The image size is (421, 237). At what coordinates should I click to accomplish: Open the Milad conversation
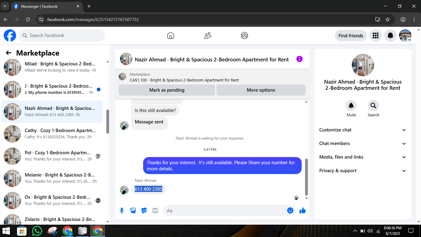click(x=52, y=67)
